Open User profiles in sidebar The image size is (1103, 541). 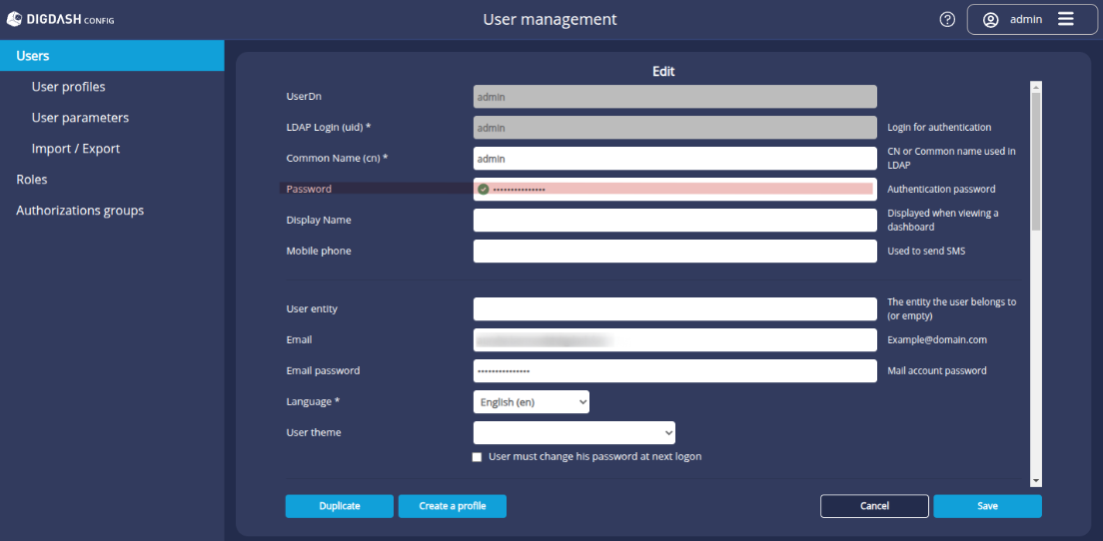[x=68, y=87]
